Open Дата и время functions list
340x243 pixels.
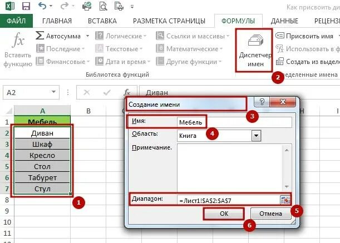[123, 62]
